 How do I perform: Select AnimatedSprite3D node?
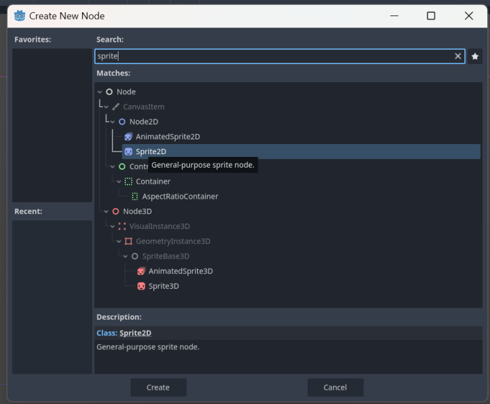point(180,271)
